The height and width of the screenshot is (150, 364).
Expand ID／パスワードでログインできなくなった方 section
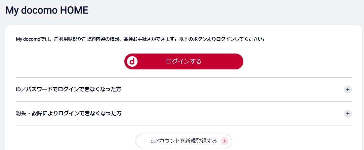70,90
